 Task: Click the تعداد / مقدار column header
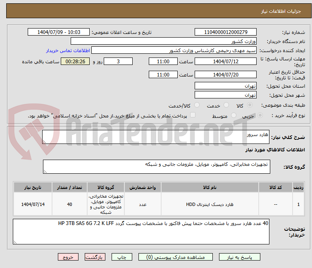click(69, 187)
